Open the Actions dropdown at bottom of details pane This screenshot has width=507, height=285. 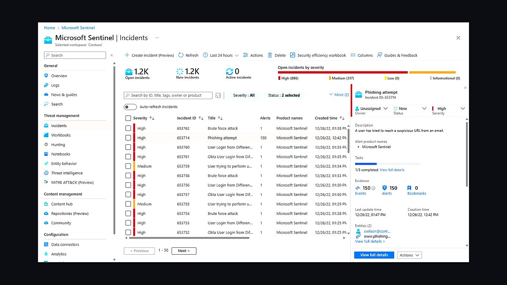tap(409, 255)
